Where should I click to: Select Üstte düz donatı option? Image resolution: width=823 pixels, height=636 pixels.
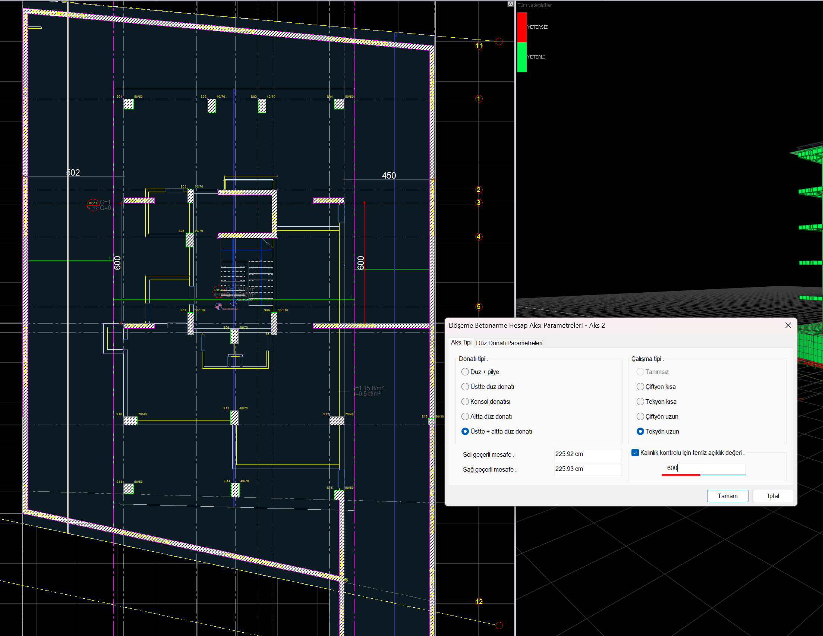tap(488, 387)
